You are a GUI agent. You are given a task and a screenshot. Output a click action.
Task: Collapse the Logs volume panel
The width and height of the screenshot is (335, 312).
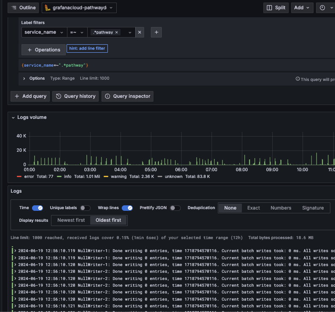[x=13, y=118]
